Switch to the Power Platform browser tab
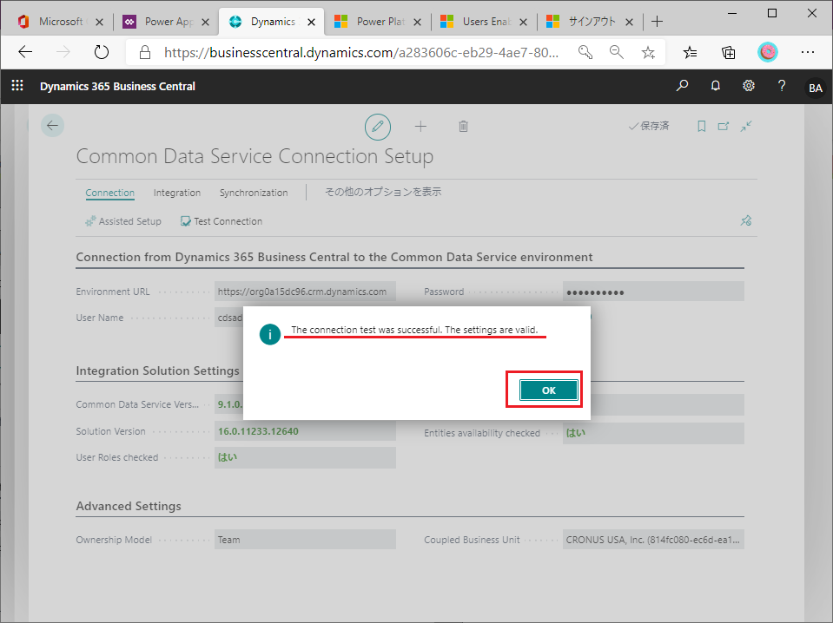Screen dimensions: 833x623 click(377, 21)
